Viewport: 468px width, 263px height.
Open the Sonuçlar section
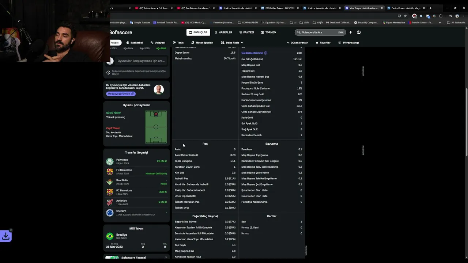[x=198, y=33]
